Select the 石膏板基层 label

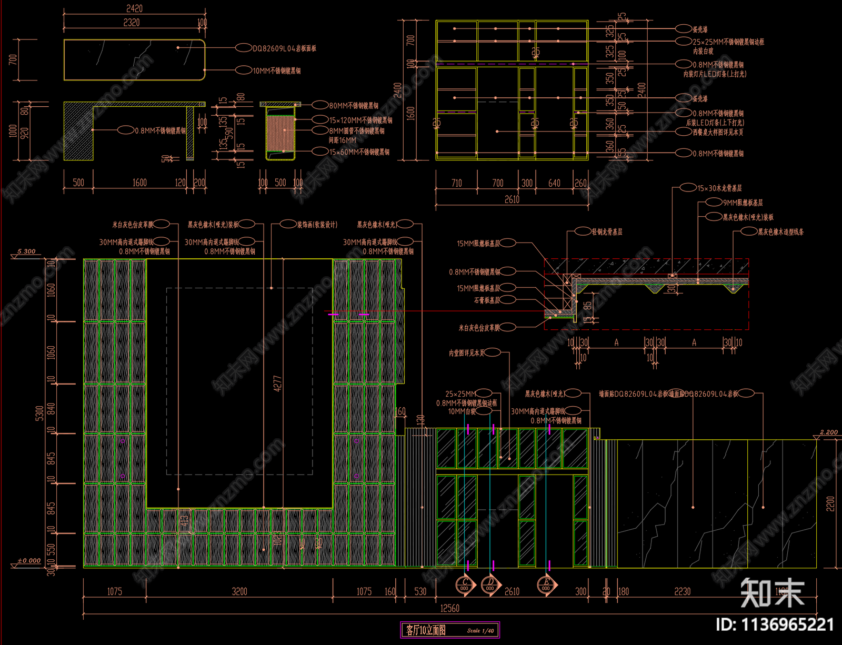pyautogui.click(x=487, y=300)
